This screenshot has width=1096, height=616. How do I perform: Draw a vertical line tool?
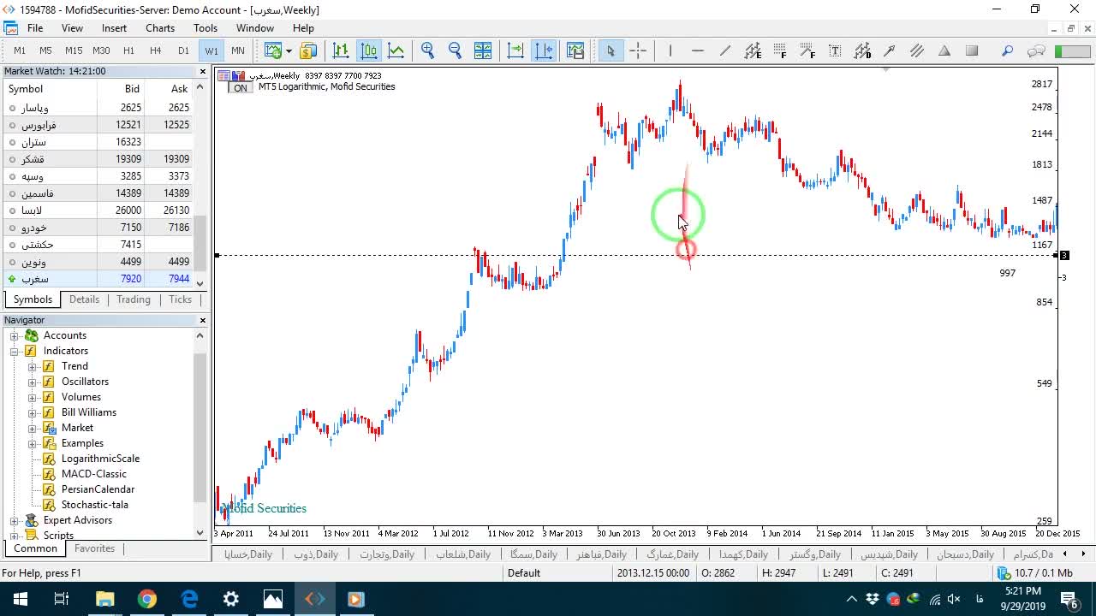(670, 50)
